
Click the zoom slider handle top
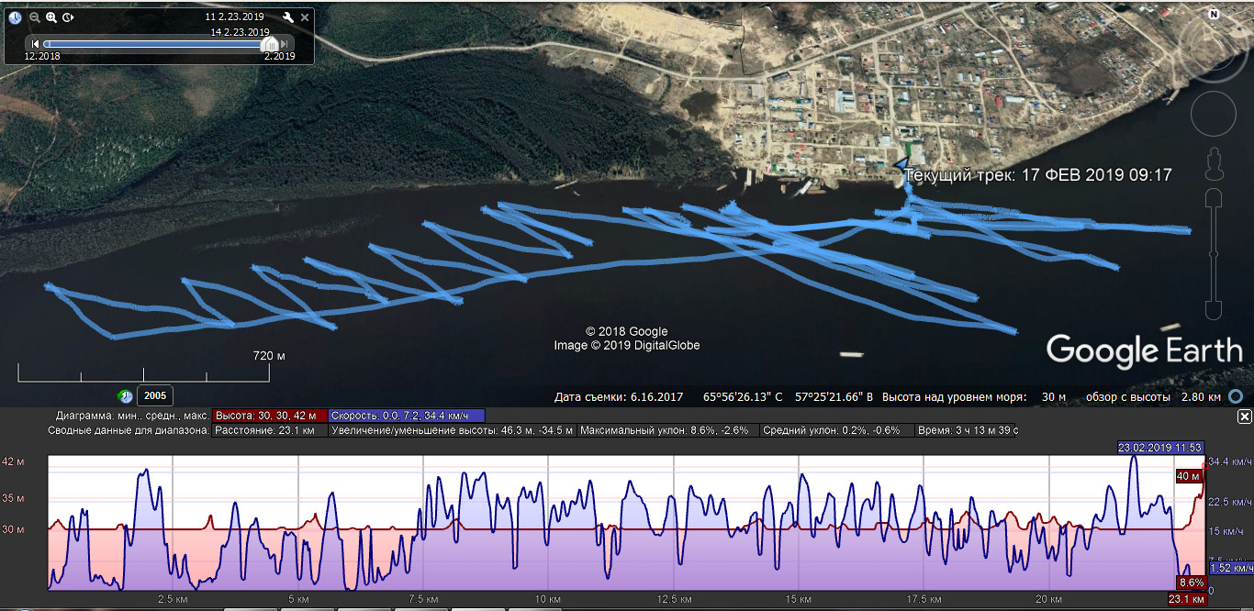click(x=1214, y=197)
